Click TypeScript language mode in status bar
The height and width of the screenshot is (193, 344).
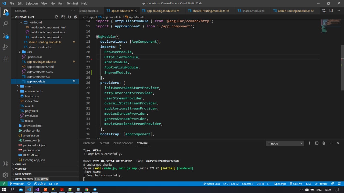point(279,184)
